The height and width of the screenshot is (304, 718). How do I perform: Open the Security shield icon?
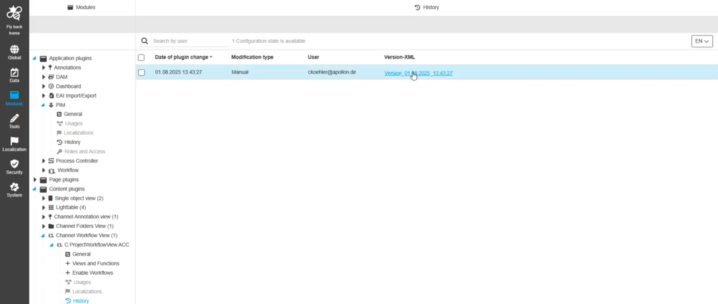tap(14, 165)
